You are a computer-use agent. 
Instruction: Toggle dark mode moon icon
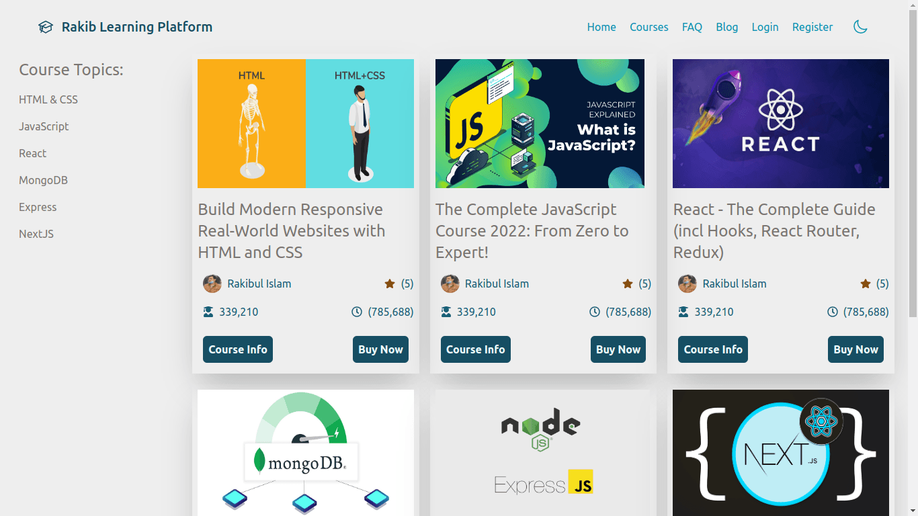[860, 27]
